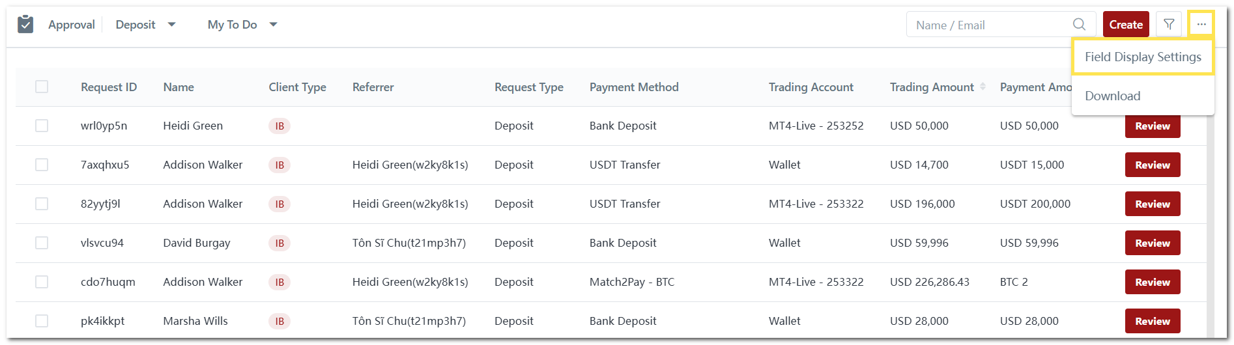Check the box for request wrl0yp5n
Image resolution: width=1234 pixels, height=345 pixels.
pyautogui.click(x=42, y=126)
